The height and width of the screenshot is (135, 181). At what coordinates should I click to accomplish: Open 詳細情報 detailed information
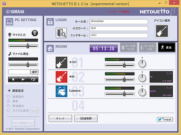click(x=86, y=118)
